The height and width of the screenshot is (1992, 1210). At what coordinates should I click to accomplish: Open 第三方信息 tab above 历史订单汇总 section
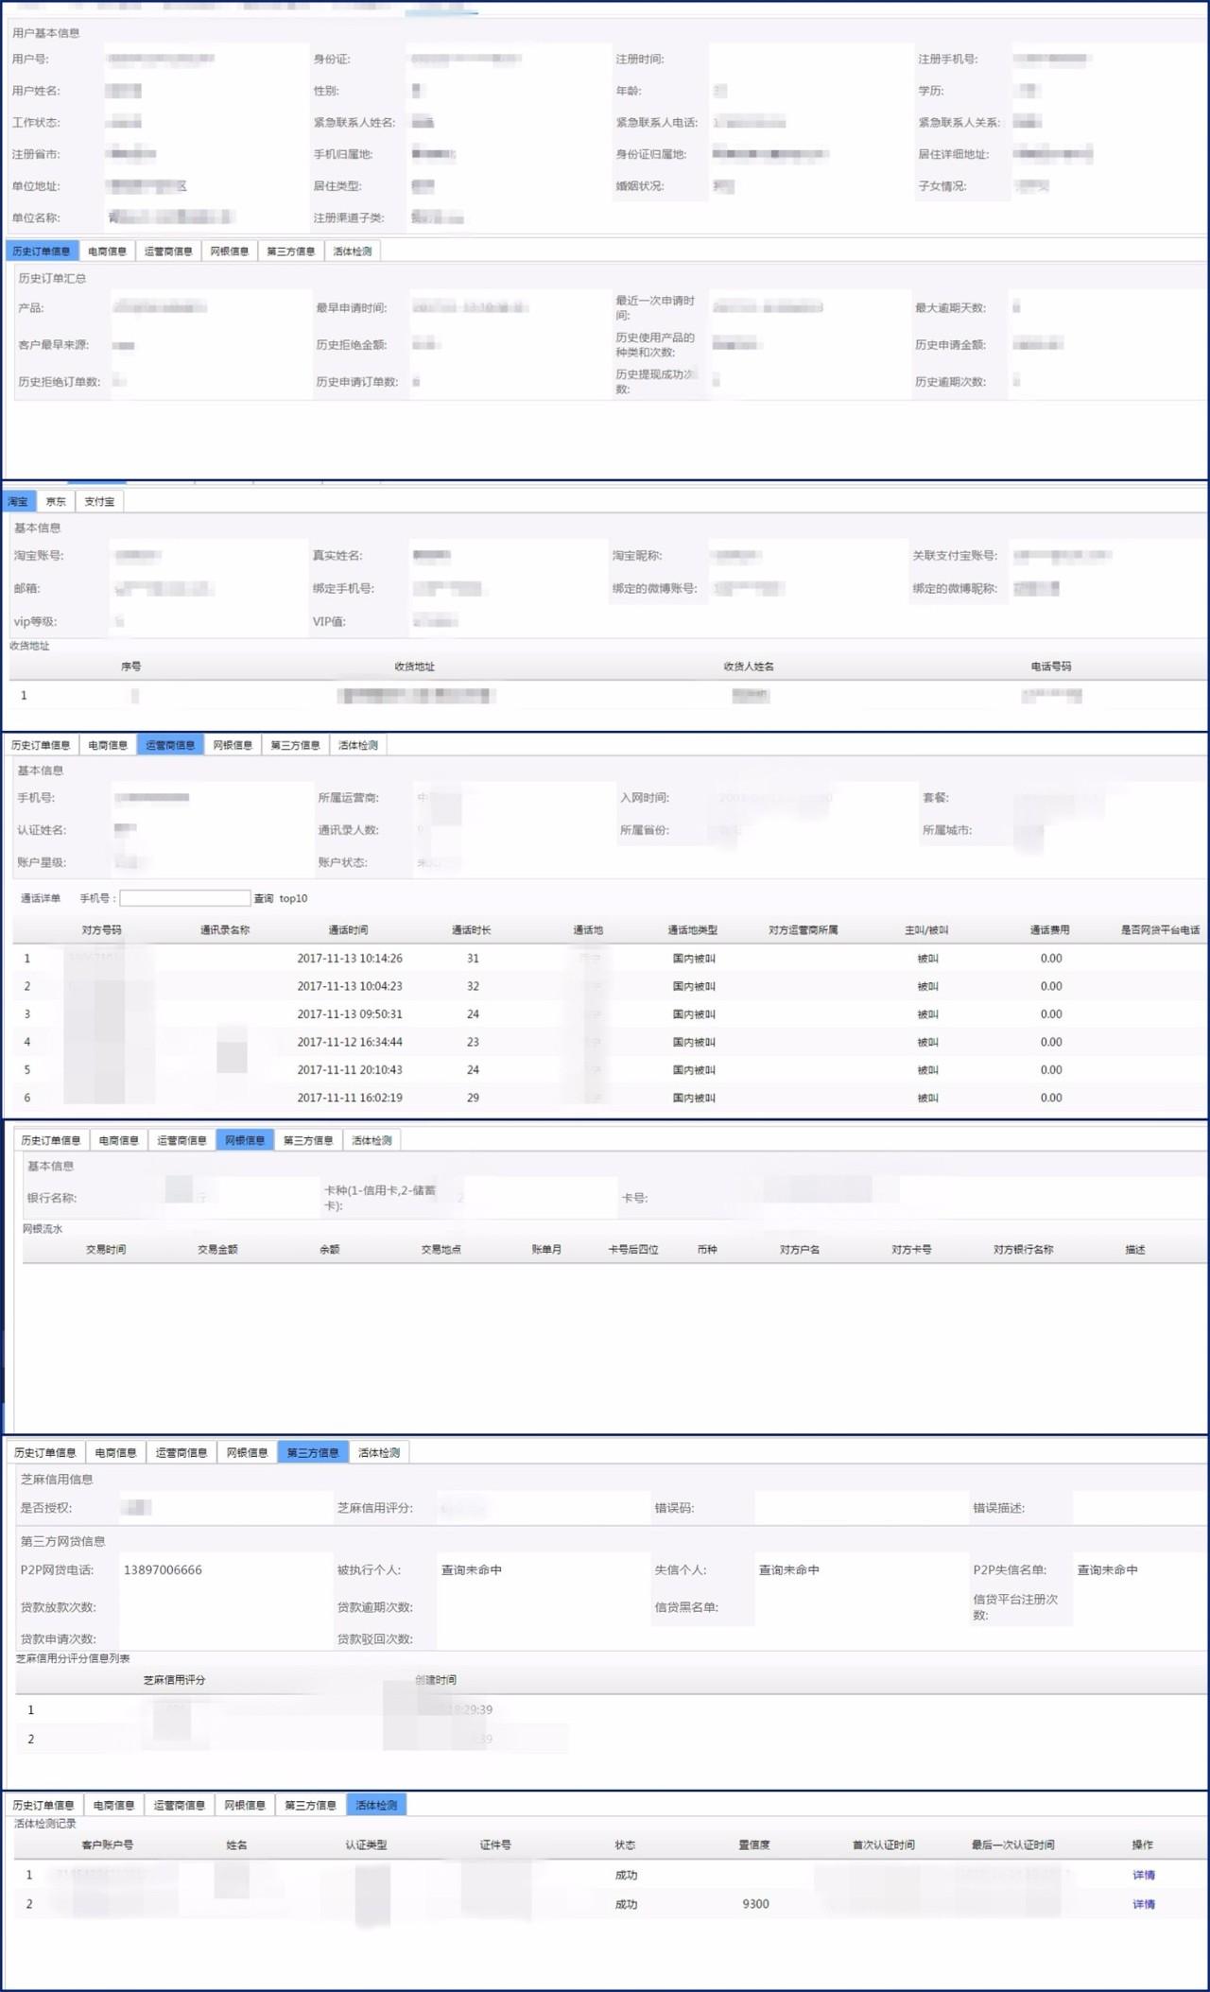(x=290, y=251)
